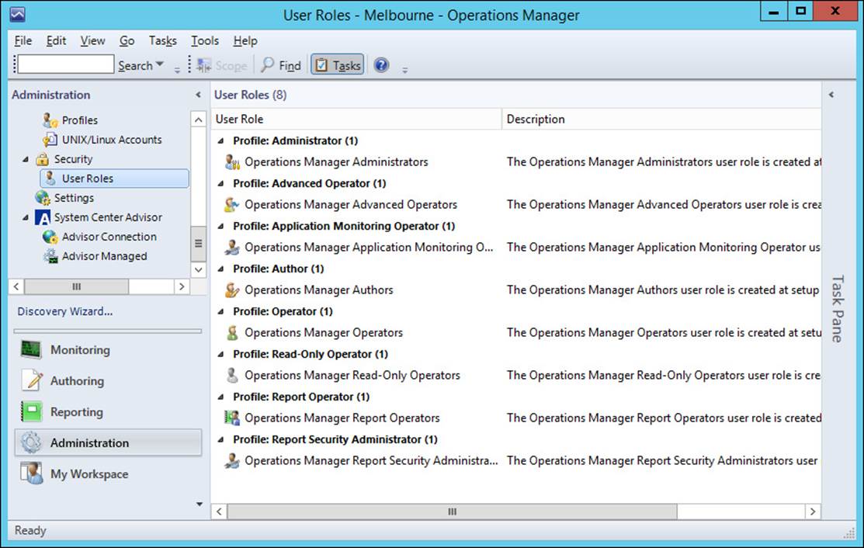The width and height of the screenshot is (864, 548).
Task: Open the Tasks menu in menu bar
Action: tap(162, 41)
